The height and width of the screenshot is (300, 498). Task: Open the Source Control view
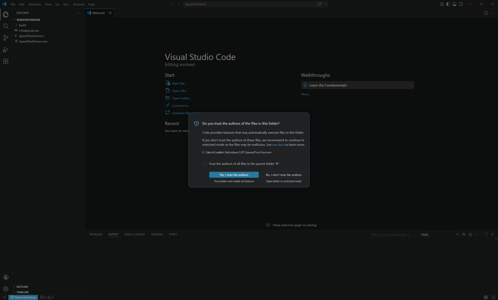pos(5,38)
